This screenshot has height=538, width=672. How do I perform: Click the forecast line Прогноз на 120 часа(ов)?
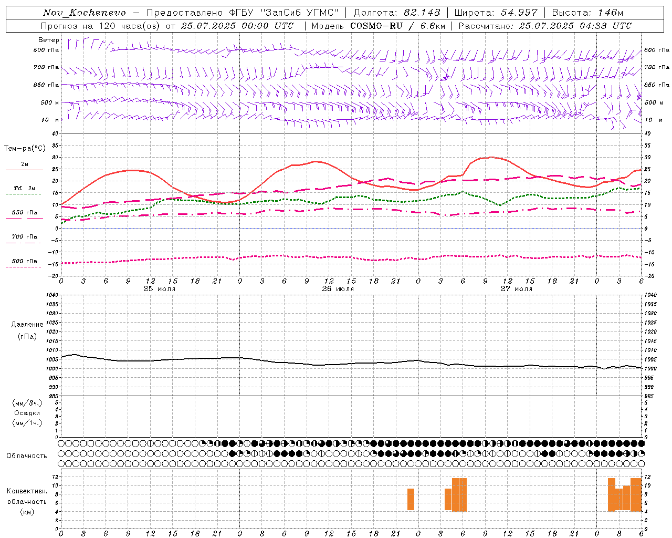click(100, 26)
